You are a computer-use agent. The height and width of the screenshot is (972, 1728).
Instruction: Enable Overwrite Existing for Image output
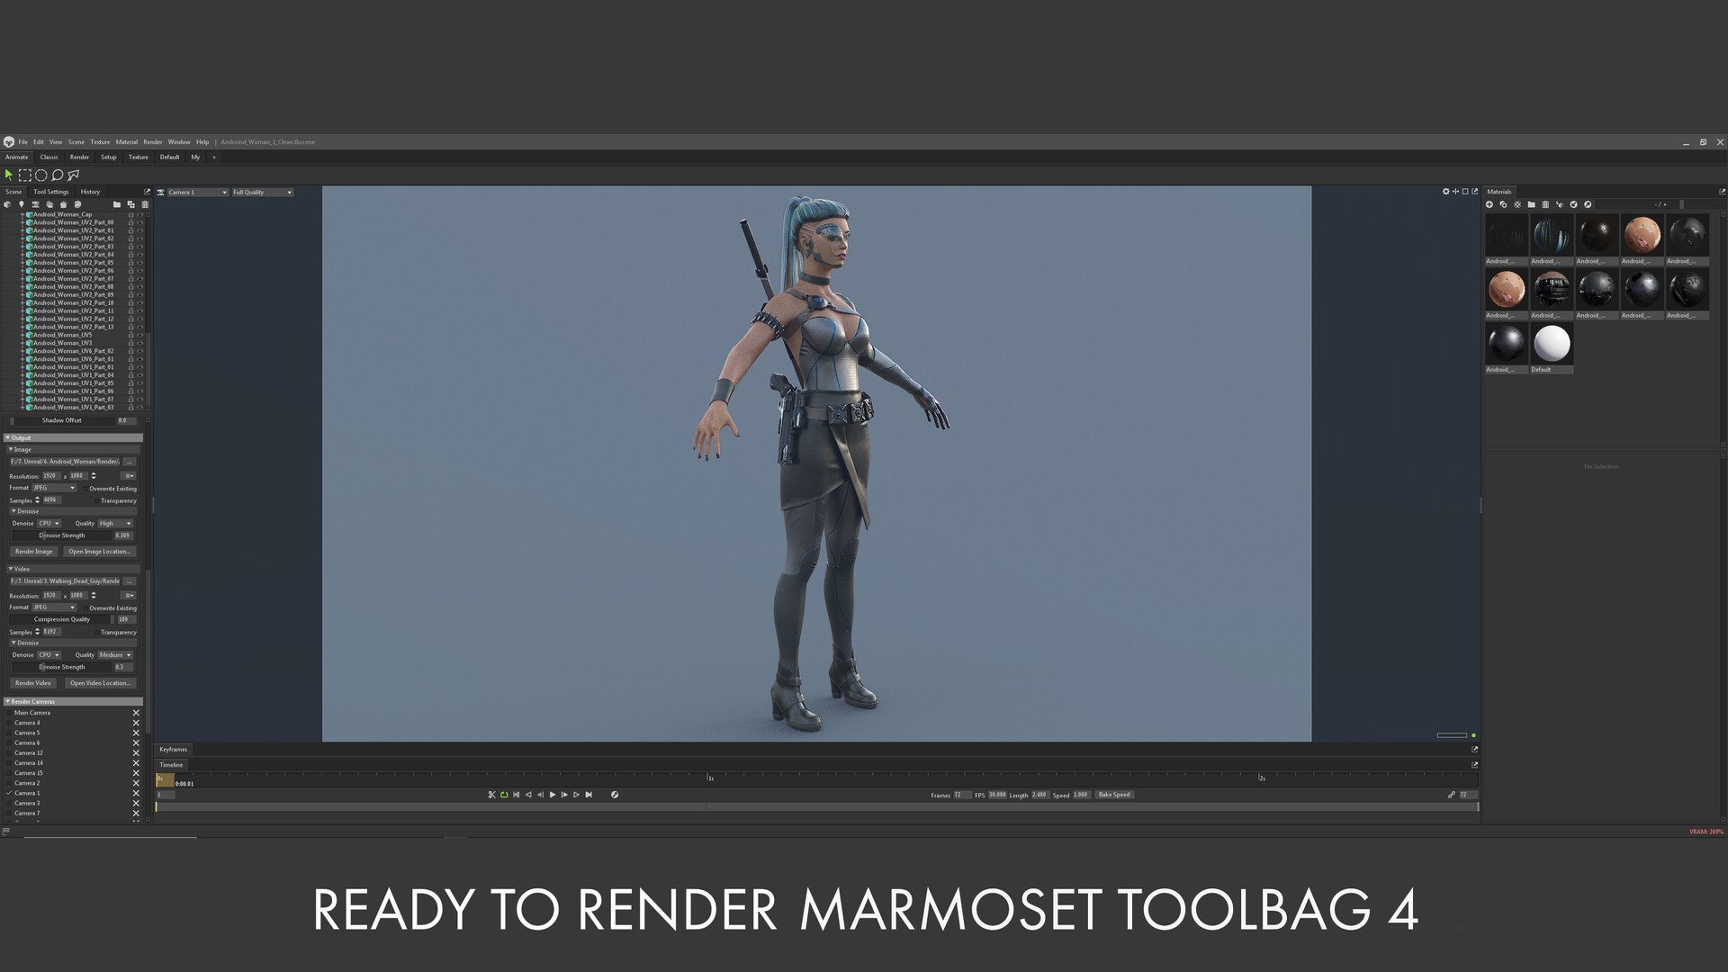(85, 489)
